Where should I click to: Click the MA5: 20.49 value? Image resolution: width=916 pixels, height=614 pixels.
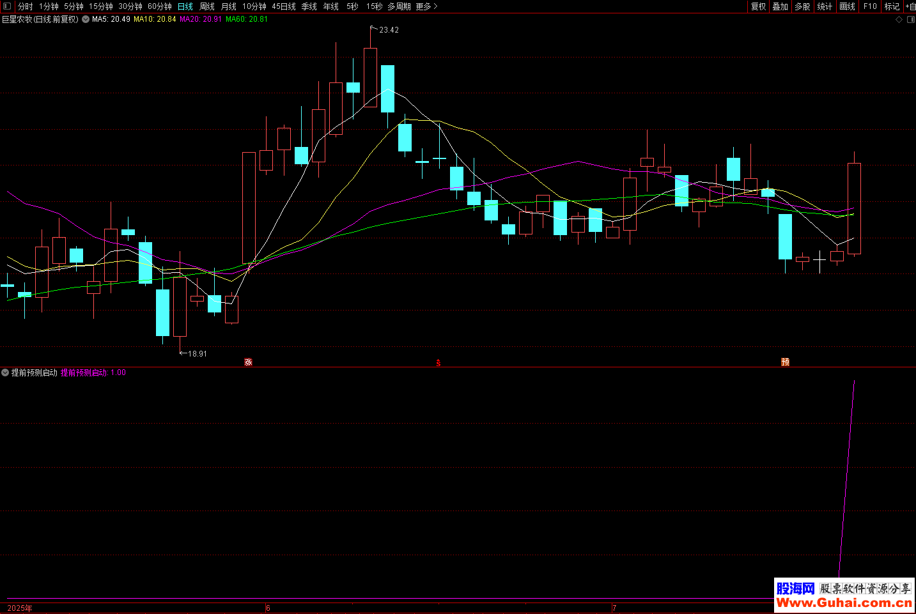111,19
